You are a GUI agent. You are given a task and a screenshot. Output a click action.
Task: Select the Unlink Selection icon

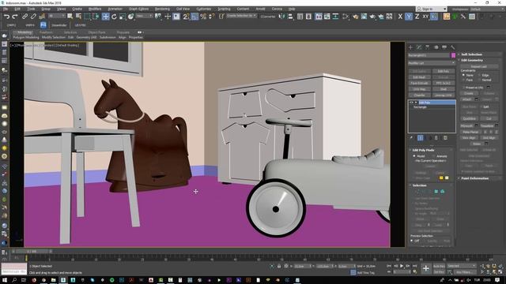point(33,17)
